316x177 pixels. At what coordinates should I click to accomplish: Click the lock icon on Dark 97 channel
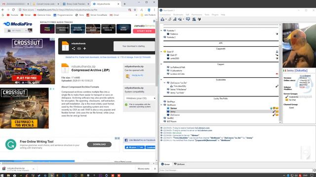[x=277, y=52]
